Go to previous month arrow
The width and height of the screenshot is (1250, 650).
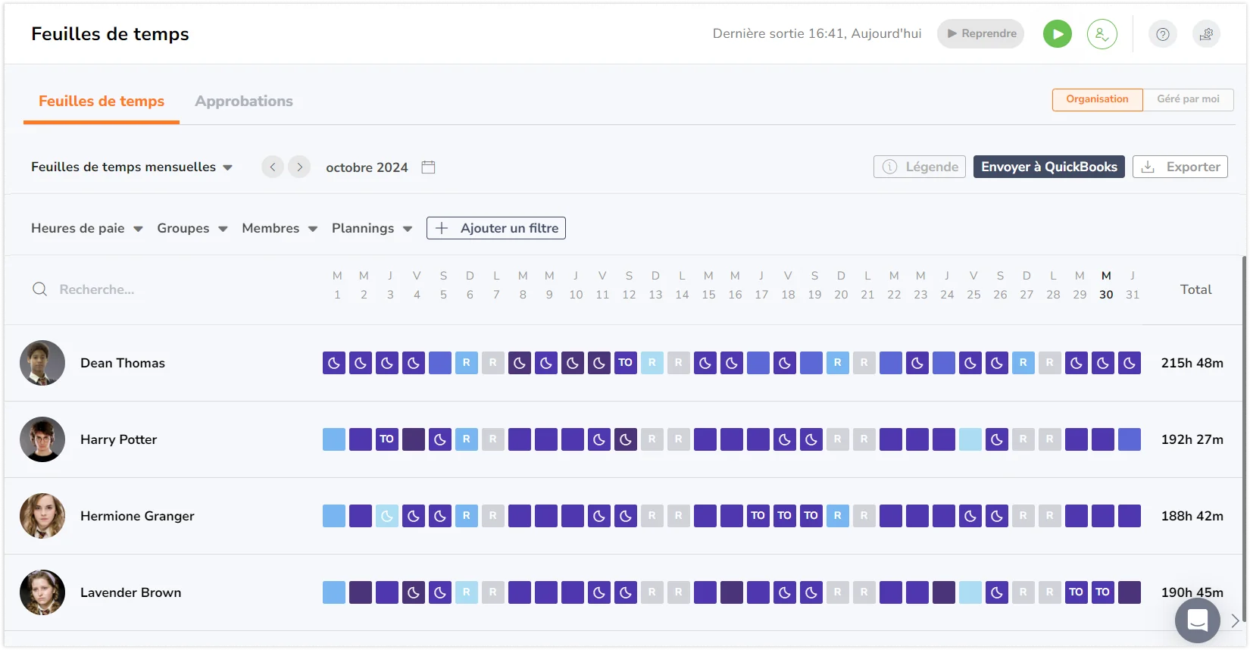click(273, 167)
